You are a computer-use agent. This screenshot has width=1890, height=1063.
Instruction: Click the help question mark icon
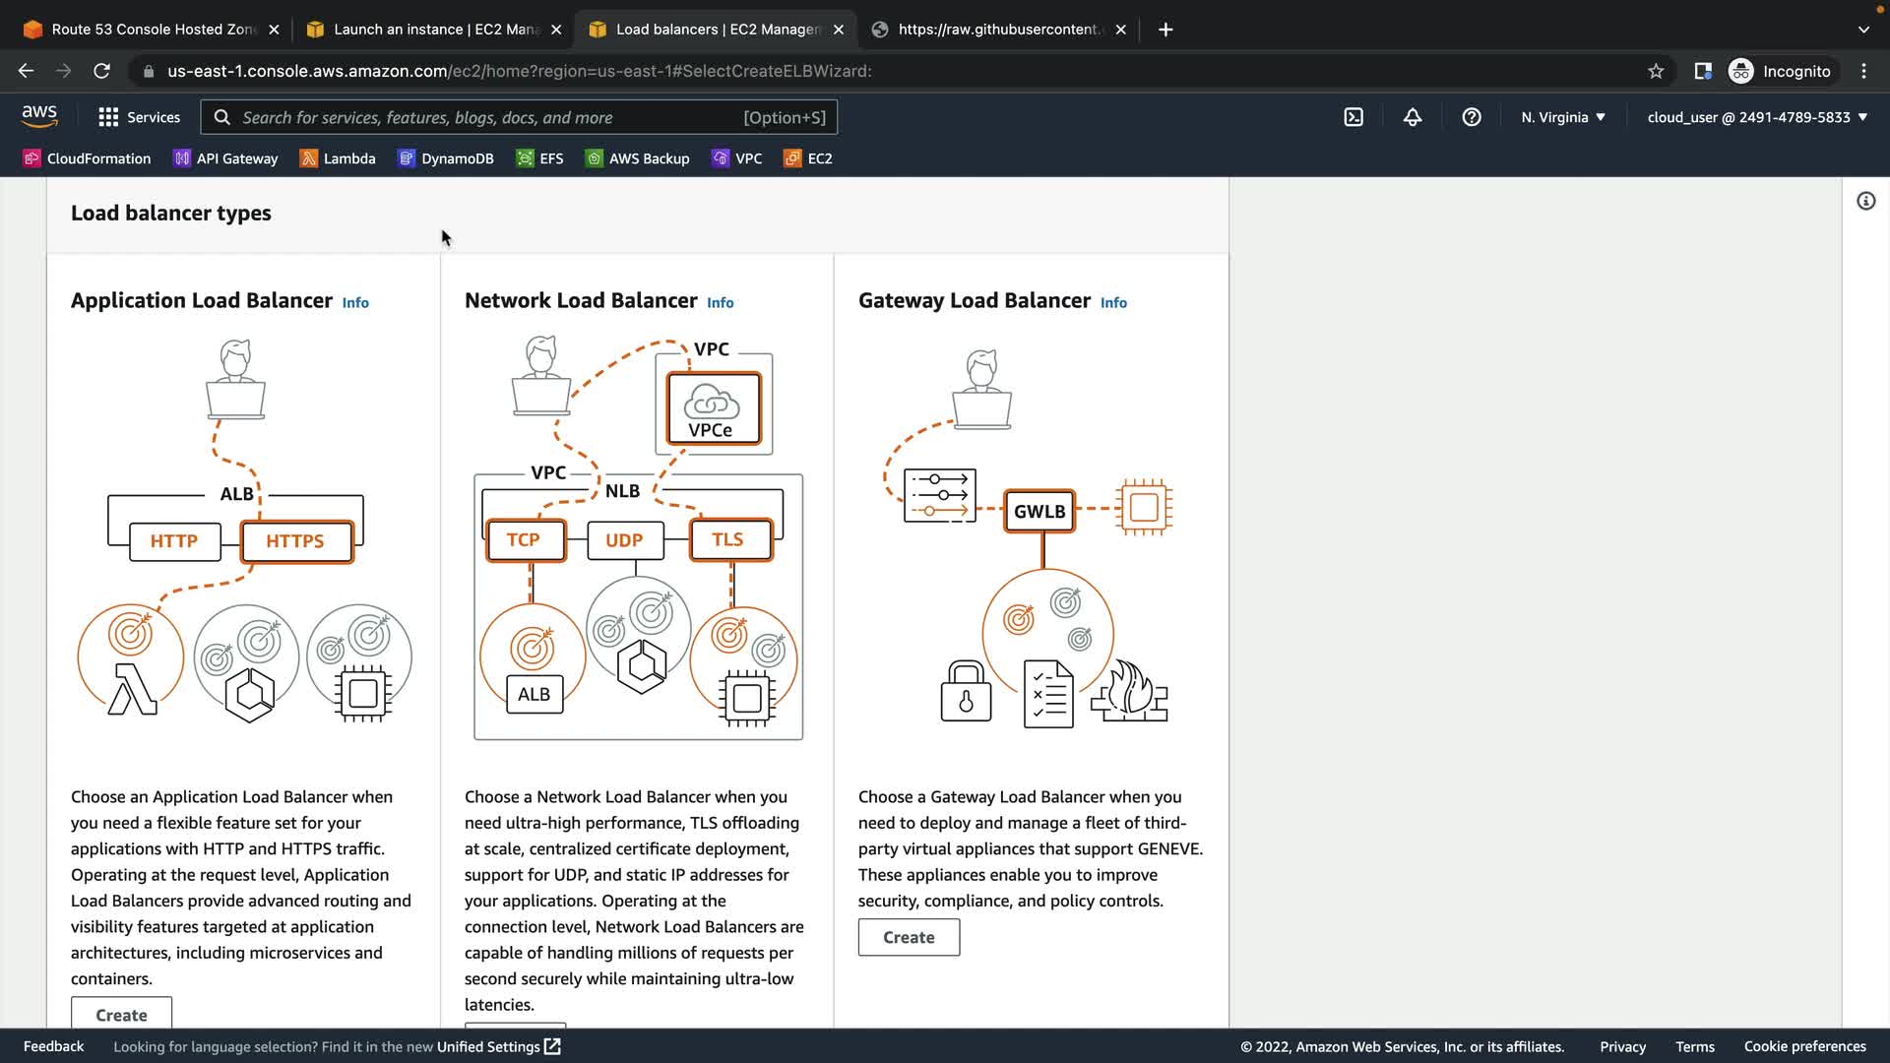point(1472,117)
